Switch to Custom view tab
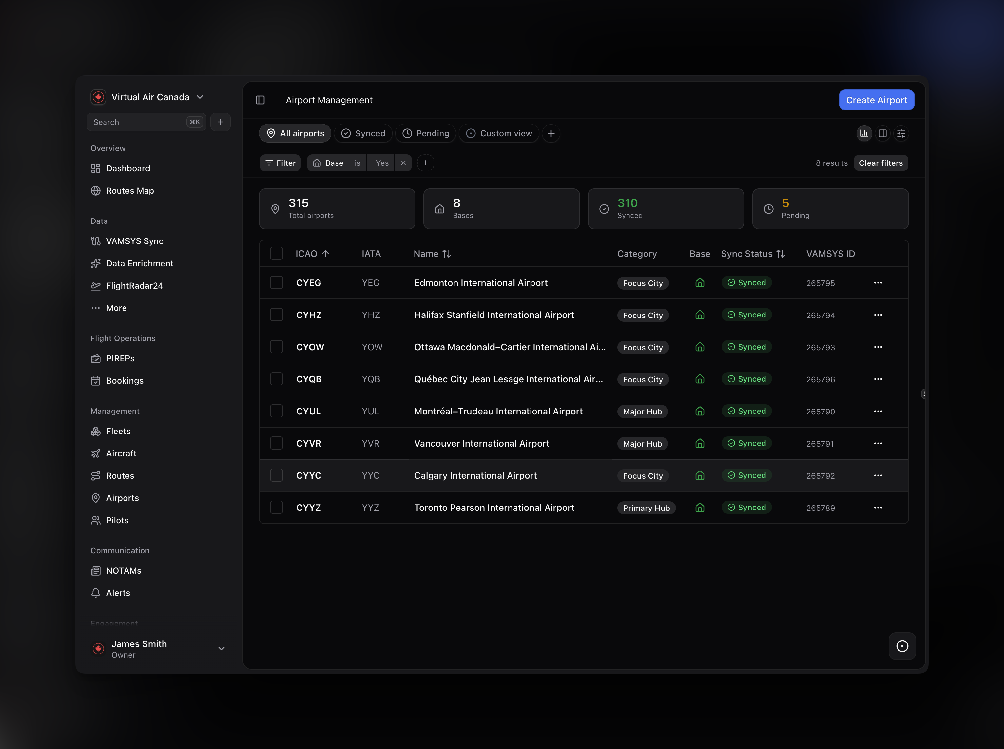The image size is (1004, 749). click(499, 133)
